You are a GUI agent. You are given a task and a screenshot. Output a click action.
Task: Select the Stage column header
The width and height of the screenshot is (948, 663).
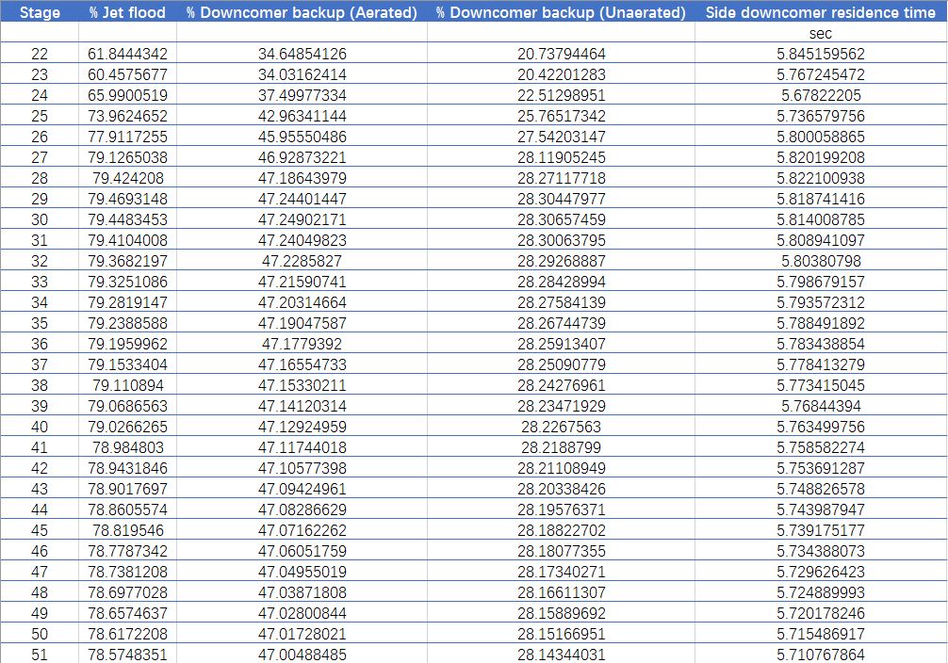tap(40, 12)
